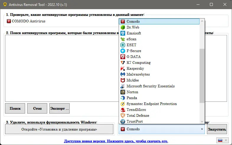Select the Total Defense text entry

(x=138, y=116)
